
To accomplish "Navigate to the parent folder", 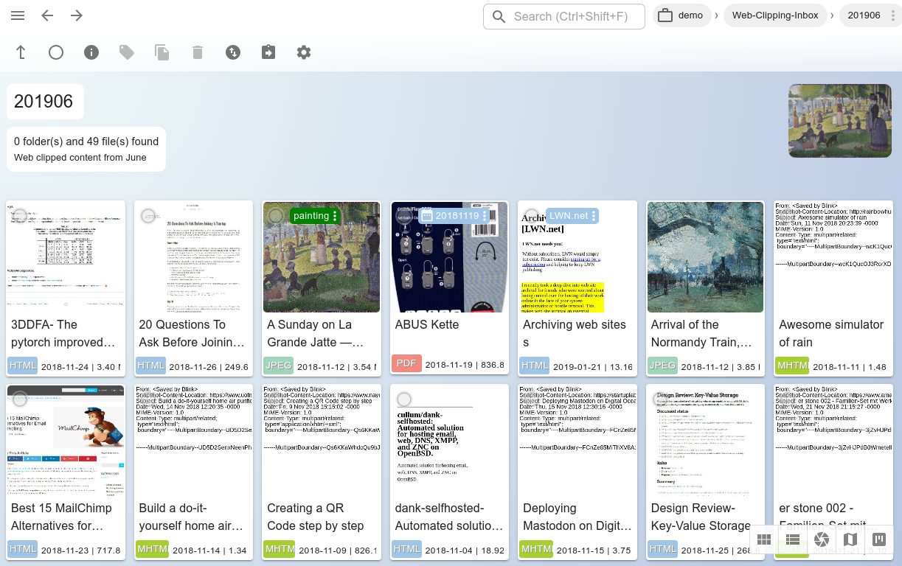I will click(x=21, y=52).
